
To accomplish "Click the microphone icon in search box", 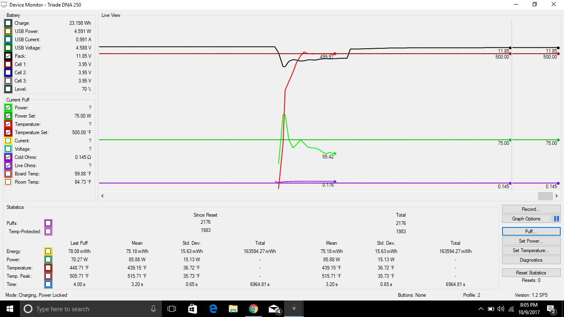I will 153,309.
